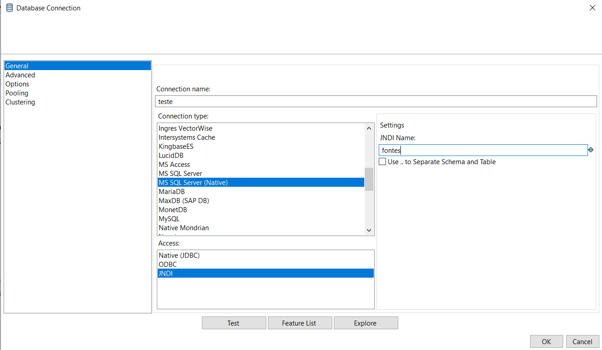Focus the Connection name field
This screenshot has height=350, width=602.
click(376, 101)
